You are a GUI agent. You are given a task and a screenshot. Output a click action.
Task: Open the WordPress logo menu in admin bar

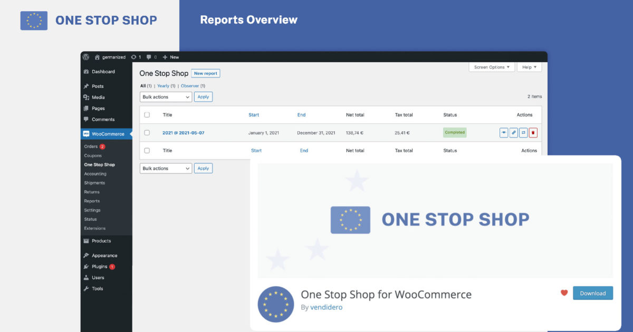tap(86, 57)
